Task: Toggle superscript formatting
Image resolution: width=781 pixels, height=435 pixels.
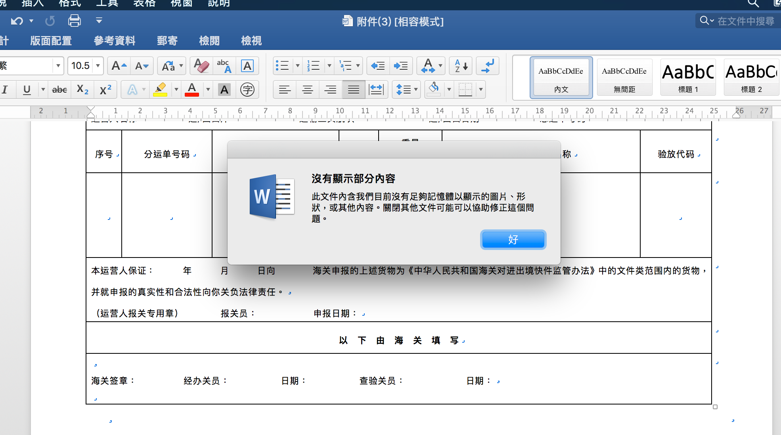Action: pos(105,90)
